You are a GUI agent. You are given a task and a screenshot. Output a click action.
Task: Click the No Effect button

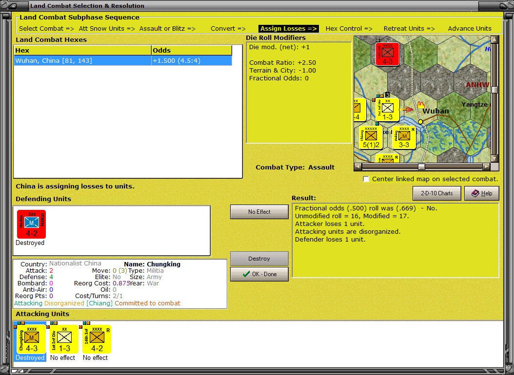(259, 212)
